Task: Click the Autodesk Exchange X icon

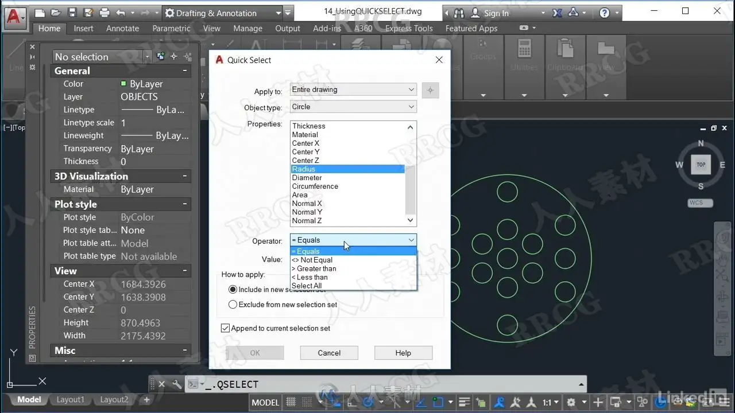Action: point(557,13)
